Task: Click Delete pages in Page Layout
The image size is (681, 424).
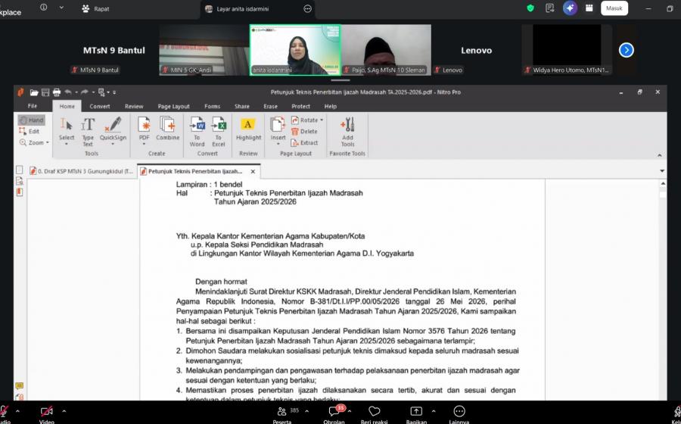Action: point(304,131)
